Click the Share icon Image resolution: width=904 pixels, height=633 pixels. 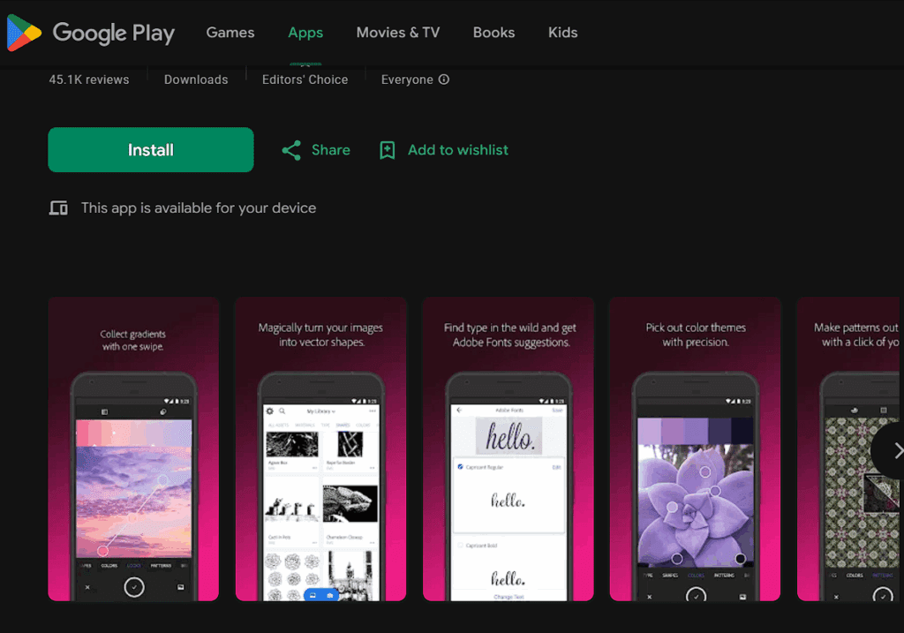click(x=291, y=150)
